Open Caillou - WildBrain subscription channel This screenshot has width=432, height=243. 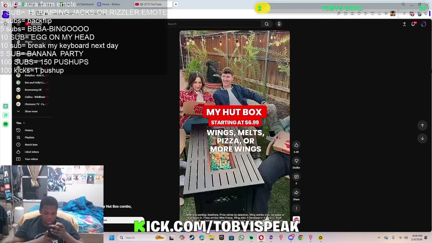coord(35,97)
